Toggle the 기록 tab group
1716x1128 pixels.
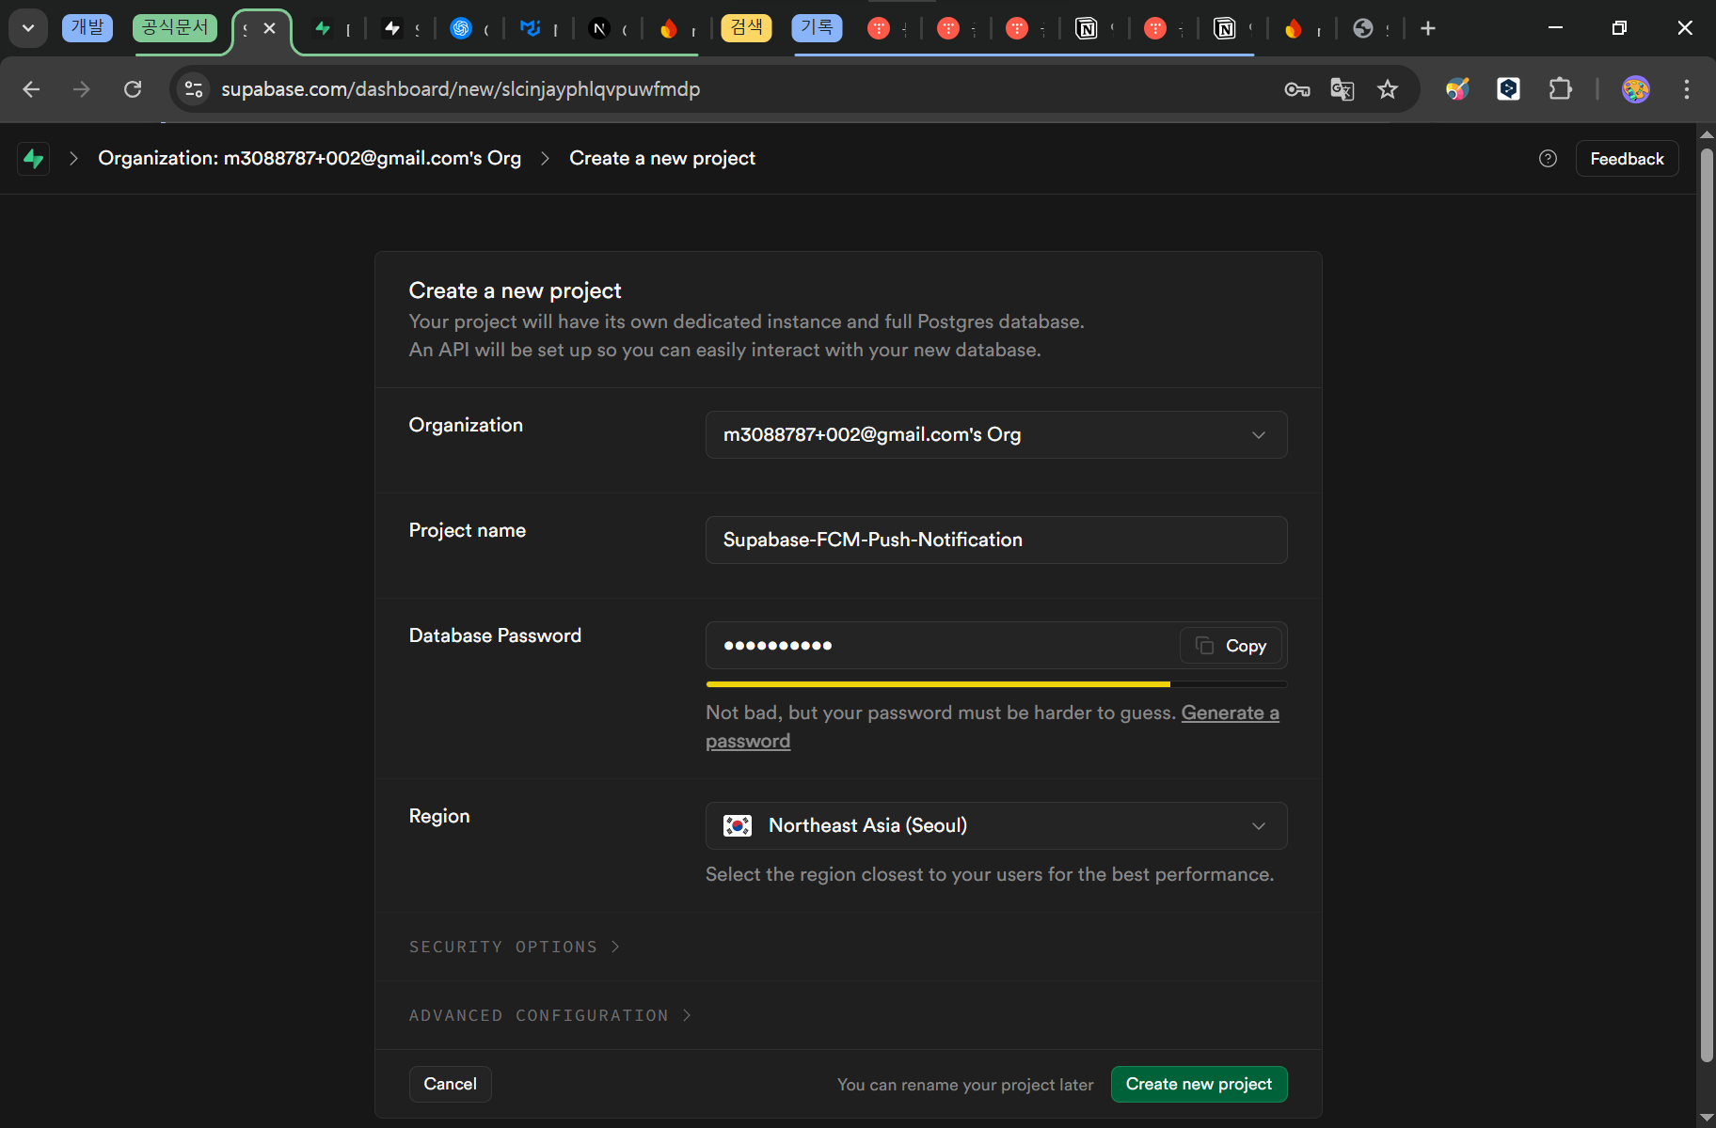click(x=817, y=28)
